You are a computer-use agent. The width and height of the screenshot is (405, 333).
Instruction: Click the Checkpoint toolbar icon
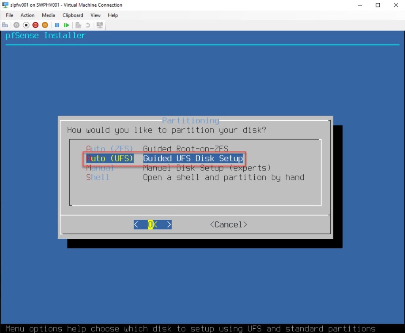[78, 25]
